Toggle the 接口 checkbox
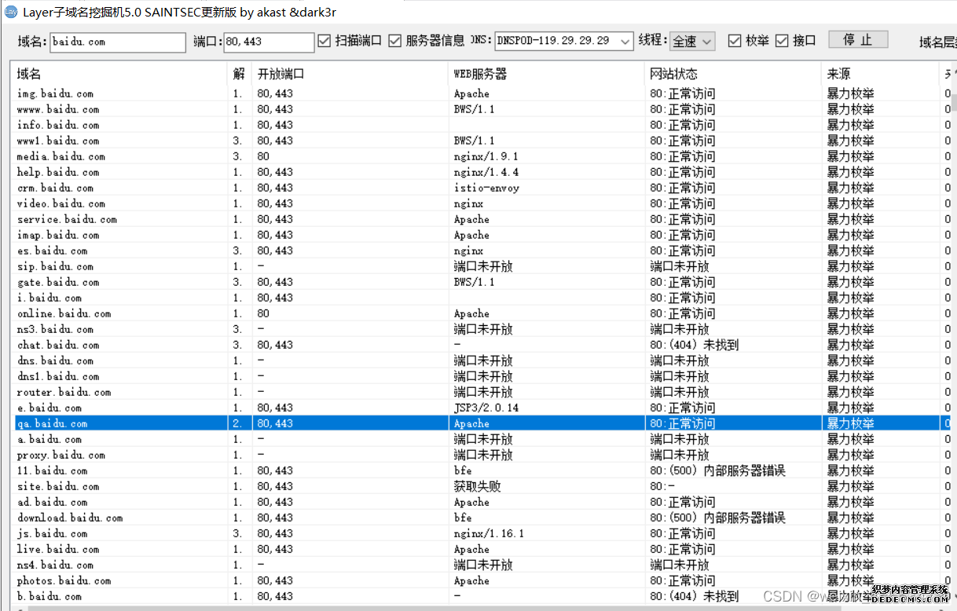The width and height of the screenshot is (957, 611). pos(782,41)
